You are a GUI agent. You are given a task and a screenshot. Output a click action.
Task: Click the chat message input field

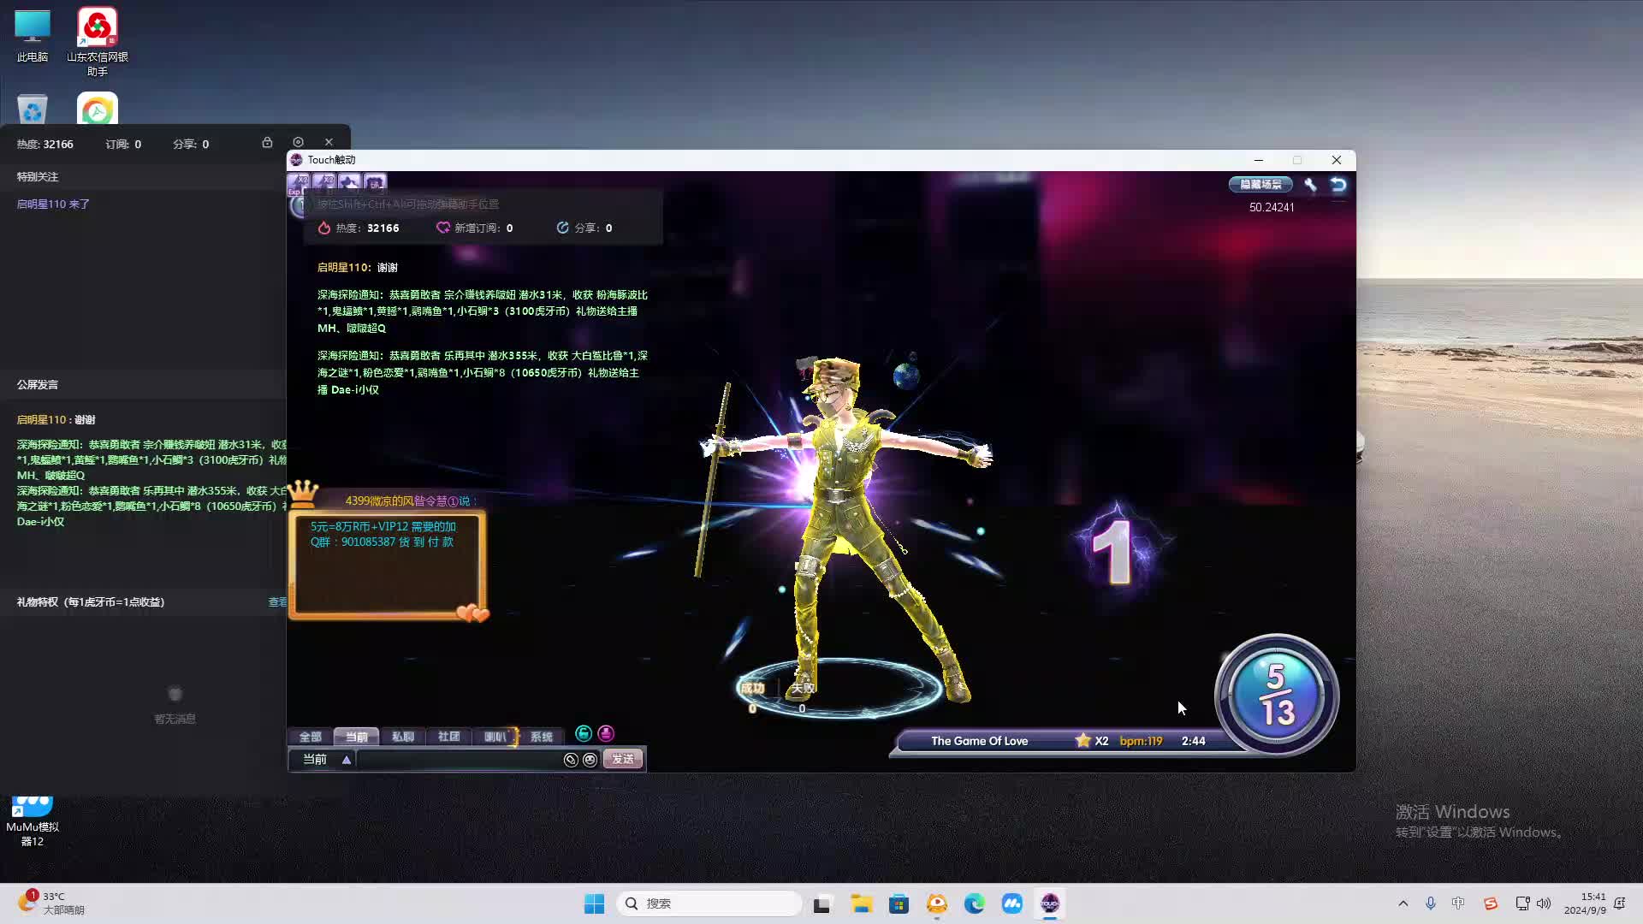(458, 760)
